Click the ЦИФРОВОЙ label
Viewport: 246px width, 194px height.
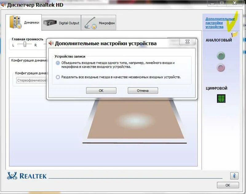(216, 89)
